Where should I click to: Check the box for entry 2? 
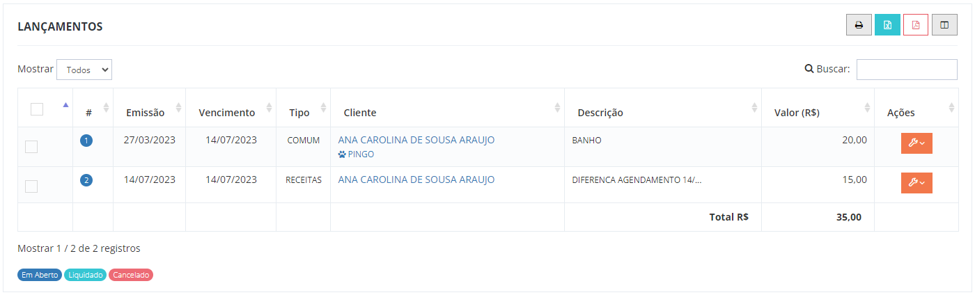[x=31, y=186]
